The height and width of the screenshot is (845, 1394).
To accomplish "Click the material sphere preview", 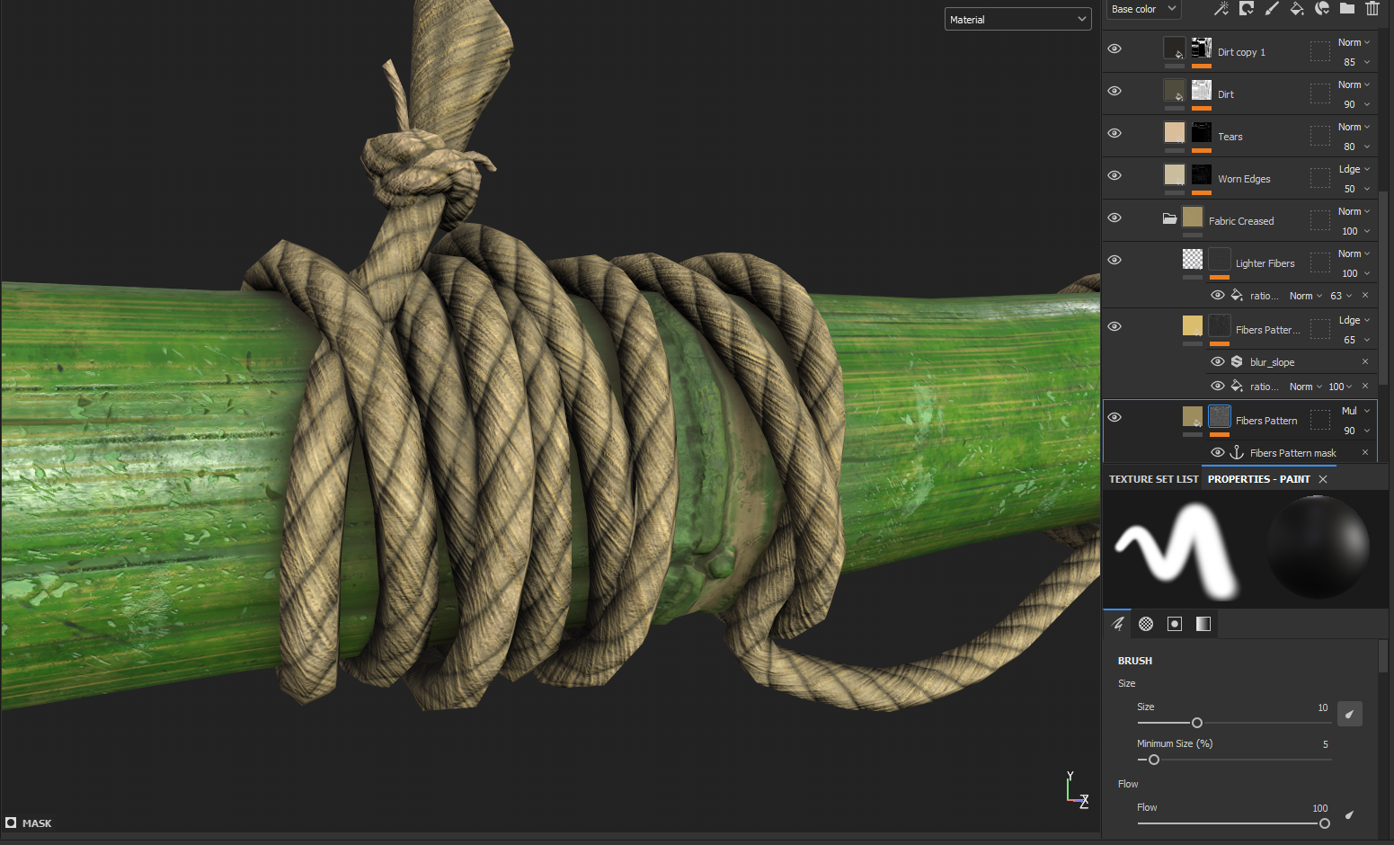I will tap(1318, 547).
